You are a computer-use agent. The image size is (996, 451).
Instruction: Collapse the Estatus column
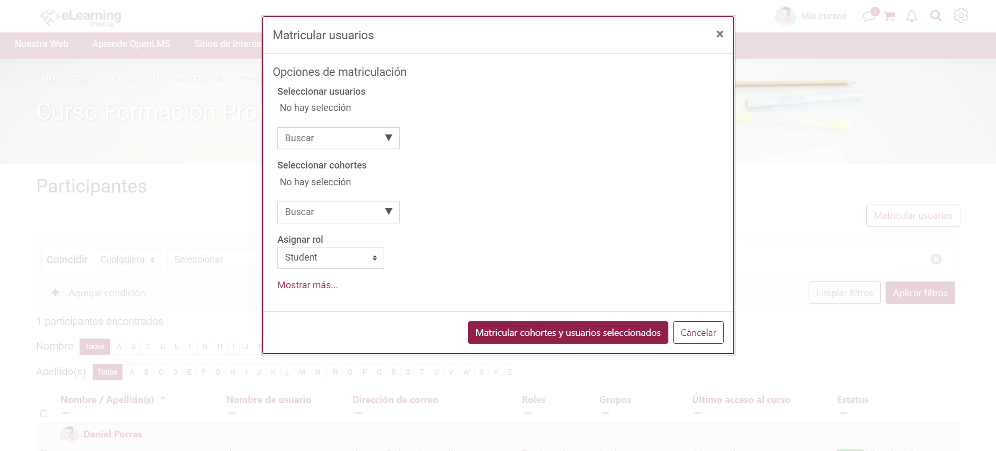click(843, 413)
